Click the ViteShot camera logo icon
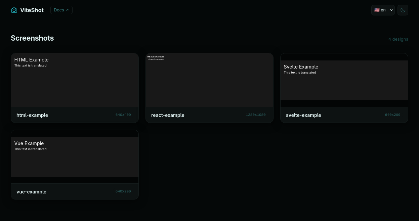This screenshot has height=221, width=419. coord(14,10)
